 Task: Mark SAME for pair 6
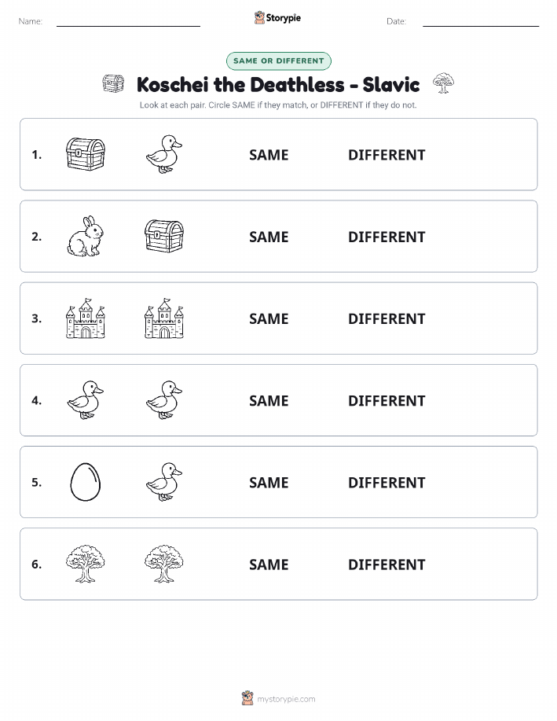tap(269, 565)
